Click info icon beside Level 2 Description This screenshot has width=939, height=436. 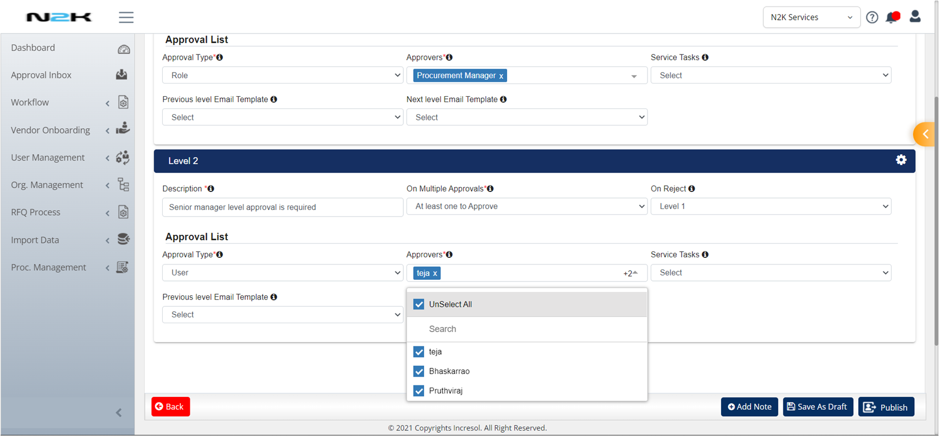[x=211, y=189]
